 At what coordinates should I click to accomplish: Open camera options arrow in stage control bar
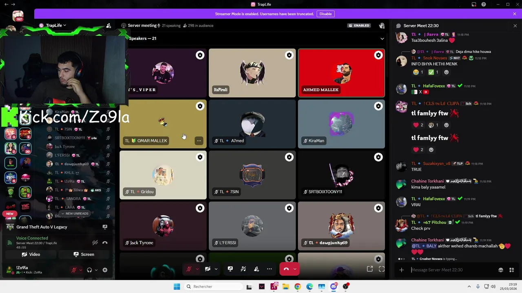[216, 269]
